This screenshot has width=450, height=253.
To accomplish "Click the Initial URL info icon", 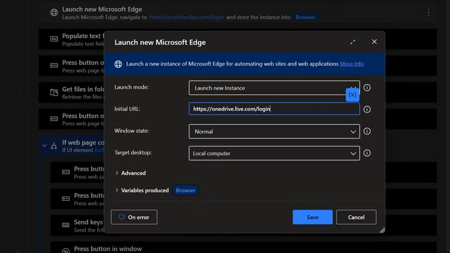I will [x=367, y=109].
